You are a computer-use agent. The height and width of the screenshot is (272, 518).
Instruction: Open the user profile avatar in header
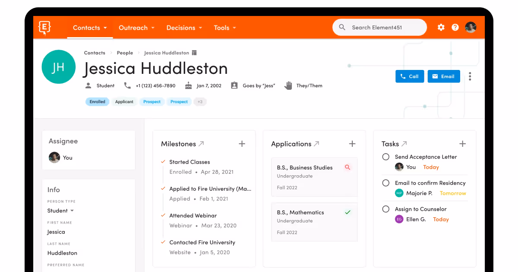coord(471,28)
